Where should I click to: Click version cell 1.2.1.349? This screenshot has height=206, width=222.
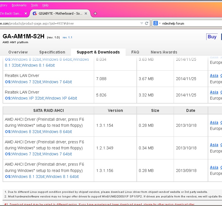tap(105, 148)
